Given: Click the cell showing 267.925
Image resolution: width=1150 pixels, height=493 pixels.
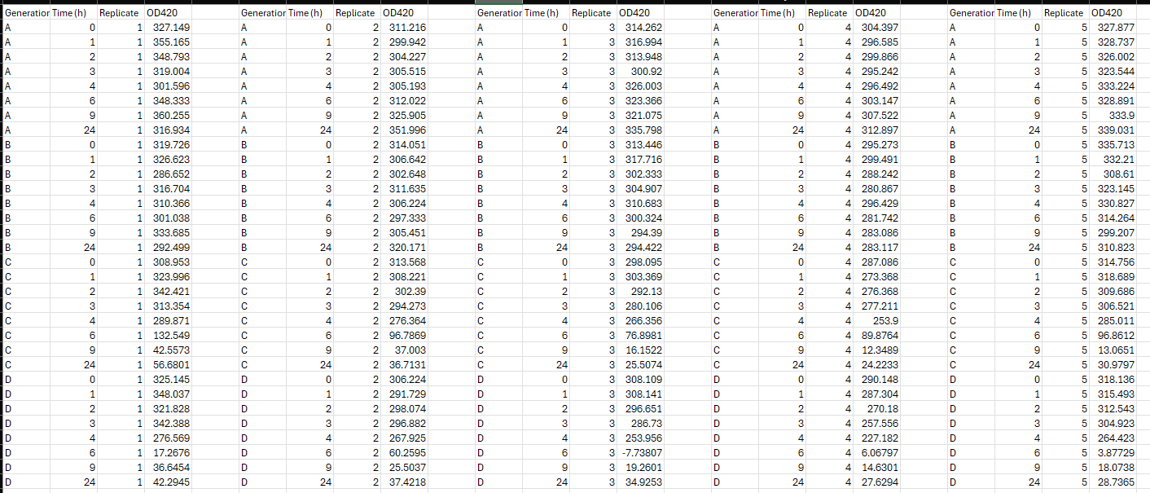Looking at the screenshot, I should coord(405,438).
